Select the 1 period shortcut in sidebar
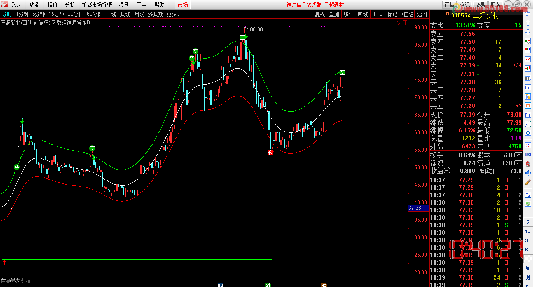The image size is (533, 287). click(x=528, y=213)
